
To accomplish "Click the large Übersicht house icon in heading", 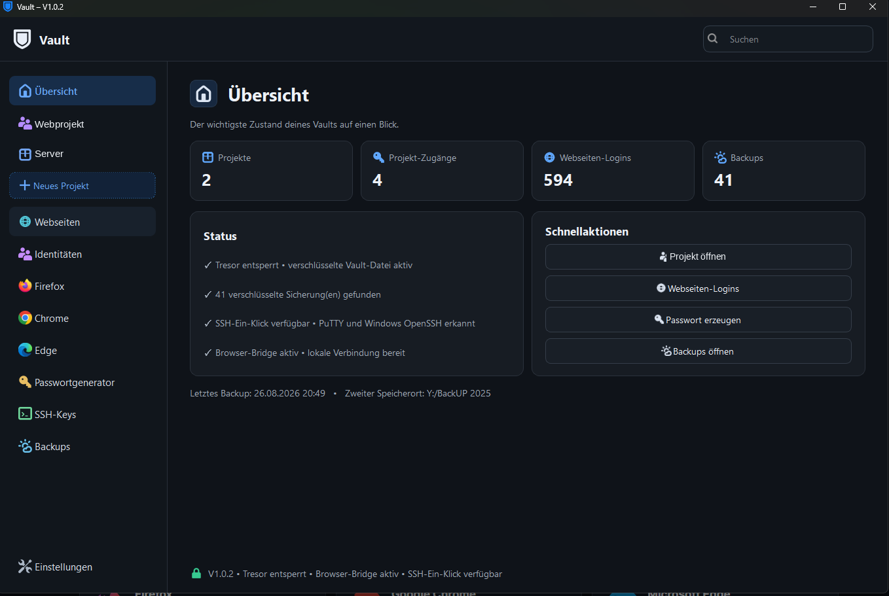I will tap(204, 94).
